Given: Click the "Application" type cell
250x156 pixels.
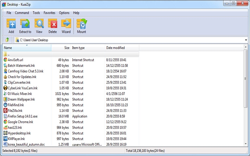Looking at the screenshot, I should tap(80, 116).
